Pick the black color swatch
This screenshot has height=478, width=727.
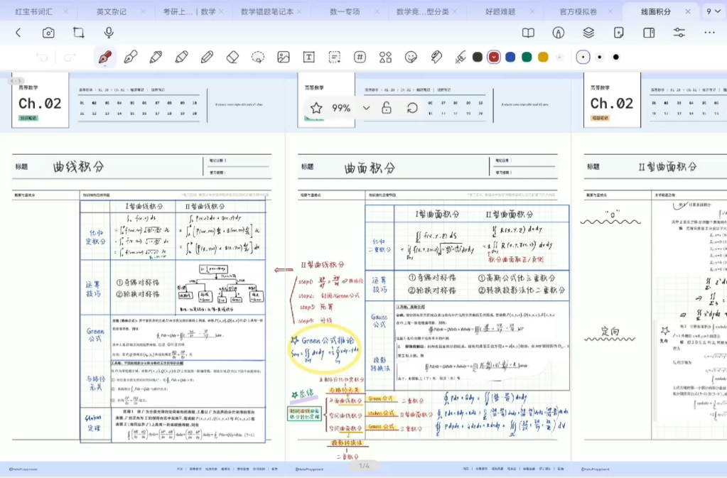click(x=478, y=57)
